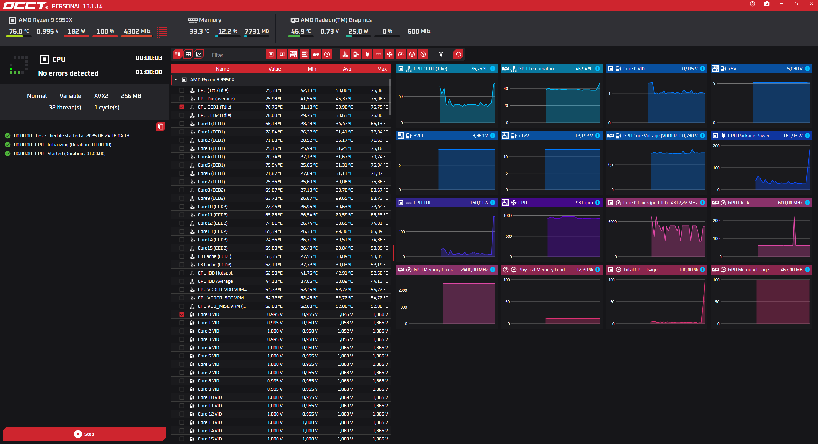This screenshot has height=444, width=818.
Task: Uncheck the CPU CCD1 (Tdie) checkbox
Action: [182, 107]
